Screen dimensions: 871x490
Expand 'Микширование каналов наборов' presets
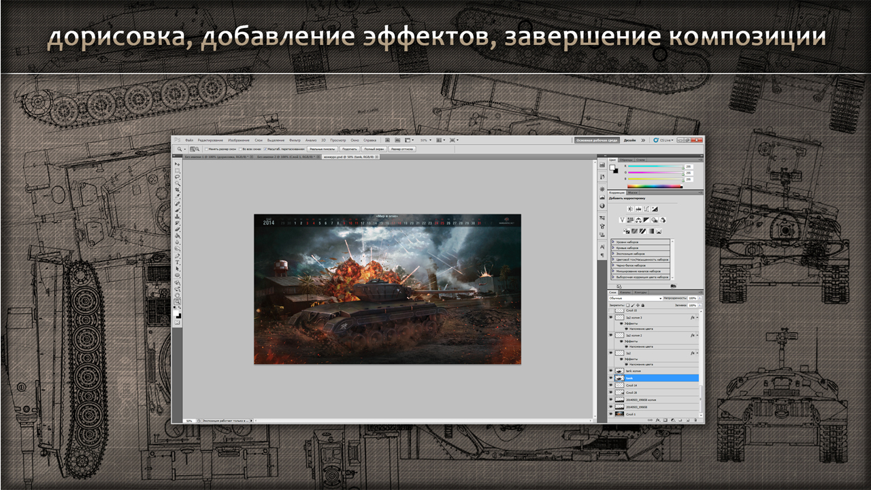613,271
